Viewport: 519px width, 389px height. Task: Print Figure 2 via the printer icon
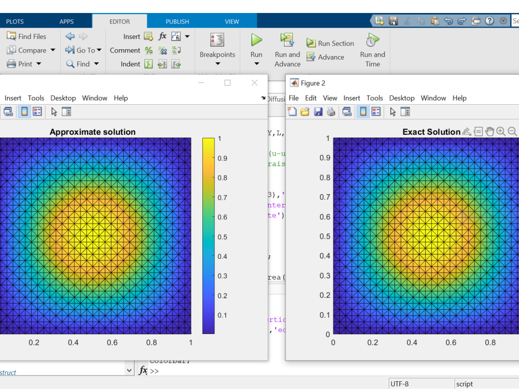click(331, 111)
